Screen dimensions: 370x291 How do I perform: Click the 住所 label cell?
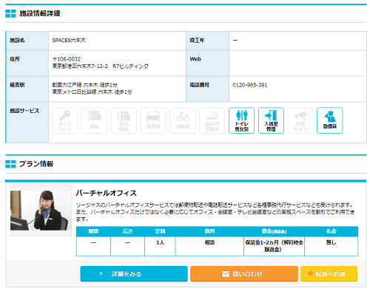coord(27,64)
